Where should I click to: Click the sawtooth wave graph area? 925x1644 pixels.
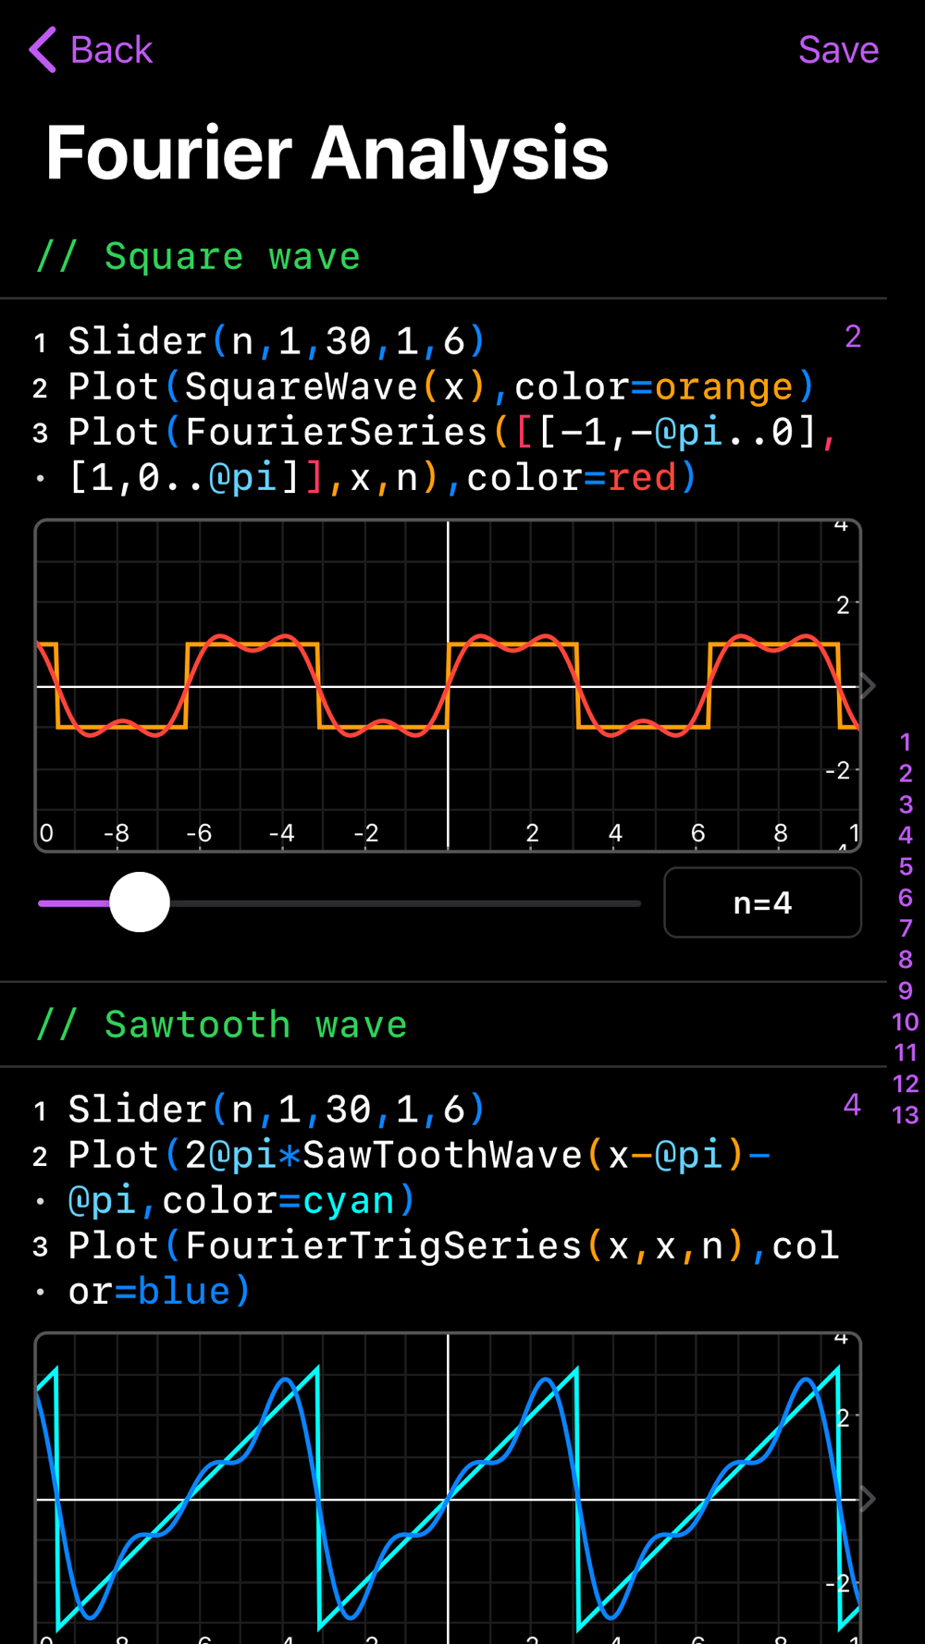pyautogui.click(x=448, y=1488)
